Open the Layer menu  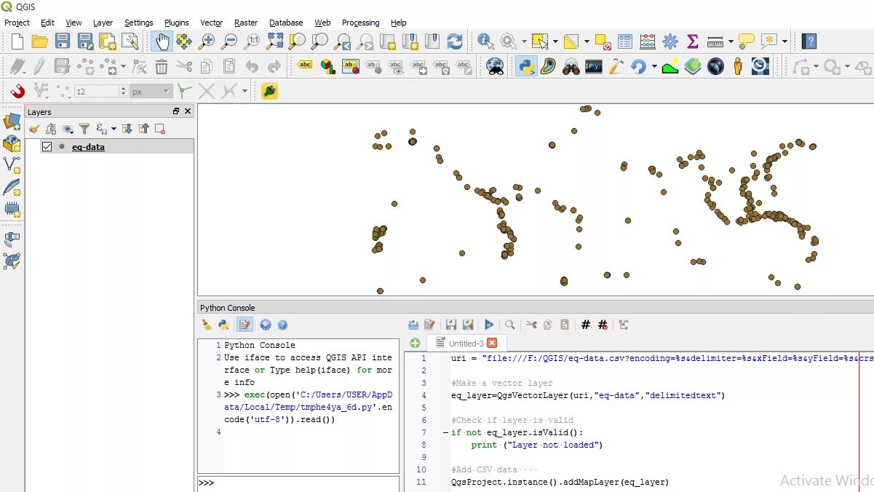point(103,23)
